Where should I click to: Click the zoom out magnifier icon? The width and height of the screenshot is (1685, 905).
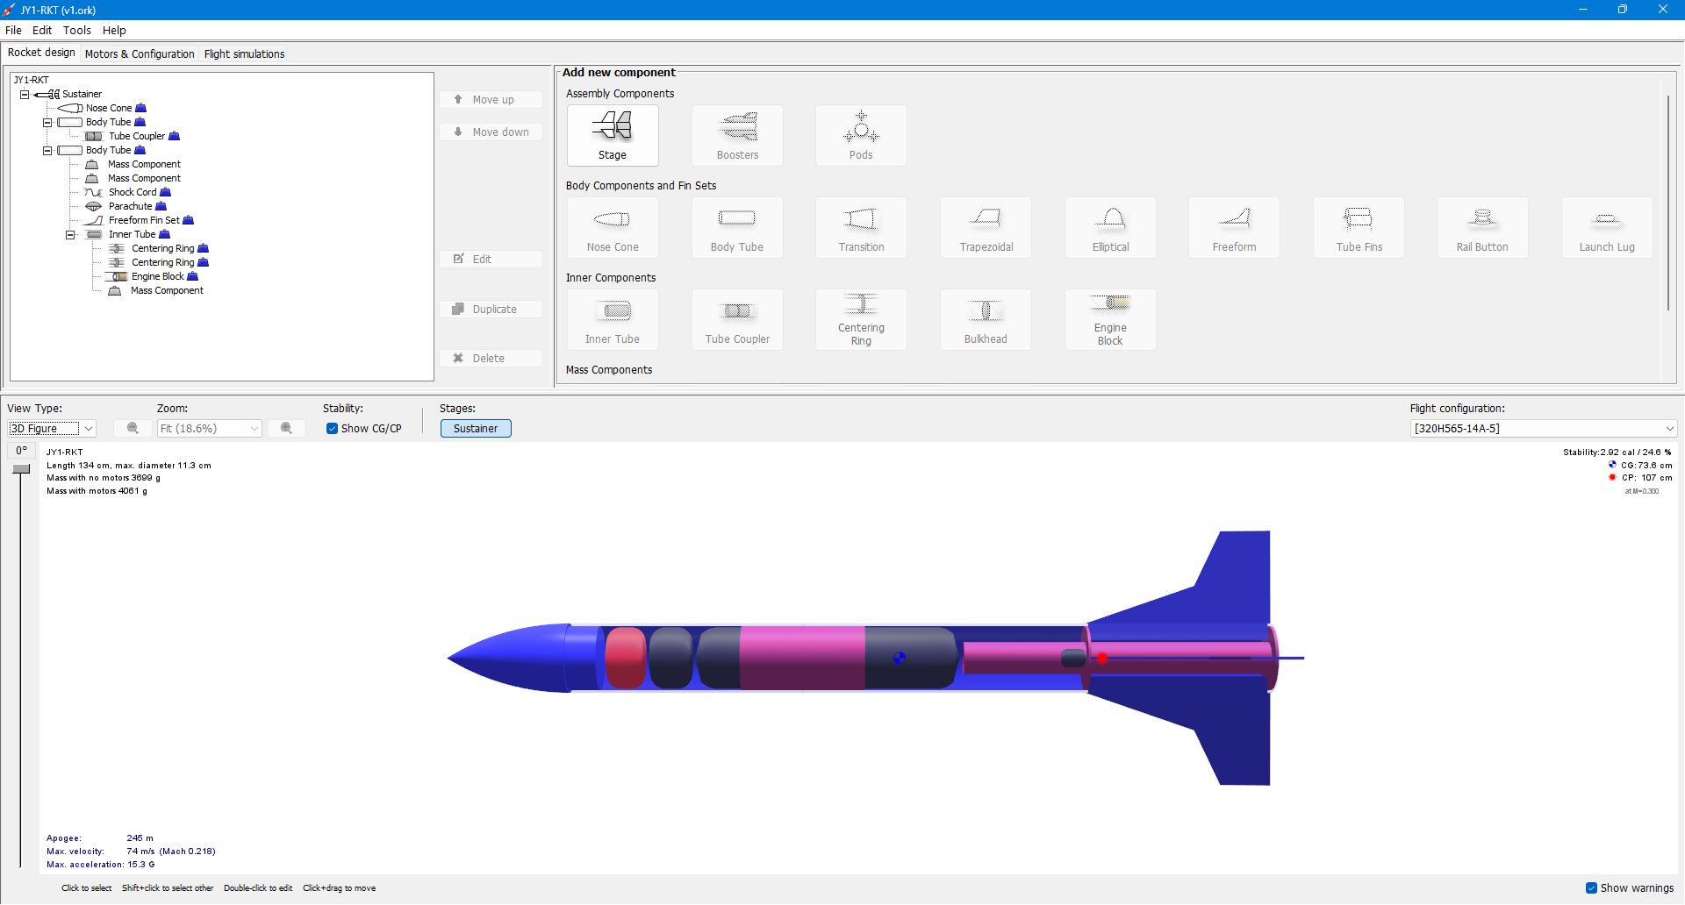[133, 428]
